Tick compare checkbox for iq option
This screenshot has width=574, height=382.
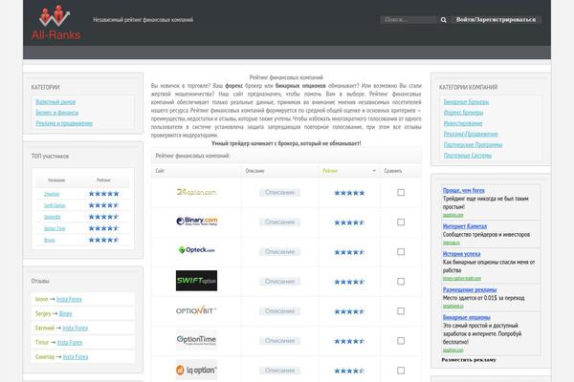401,371
